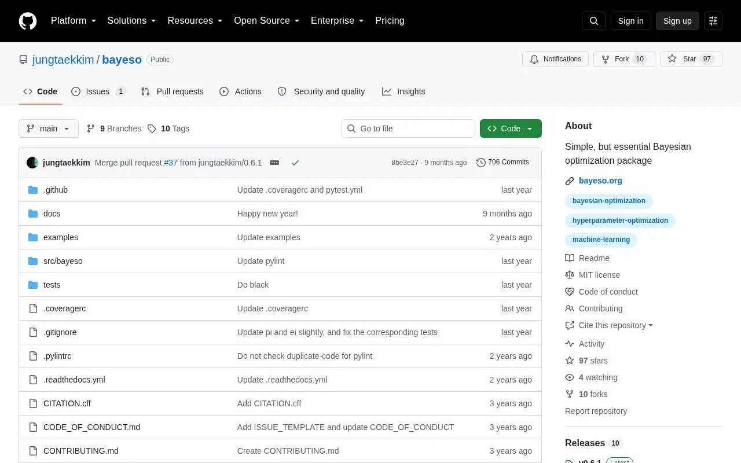The height and width of the screenshot is (463, 741).
Task: Click the Notifications bell button
Action: point(556,59)
